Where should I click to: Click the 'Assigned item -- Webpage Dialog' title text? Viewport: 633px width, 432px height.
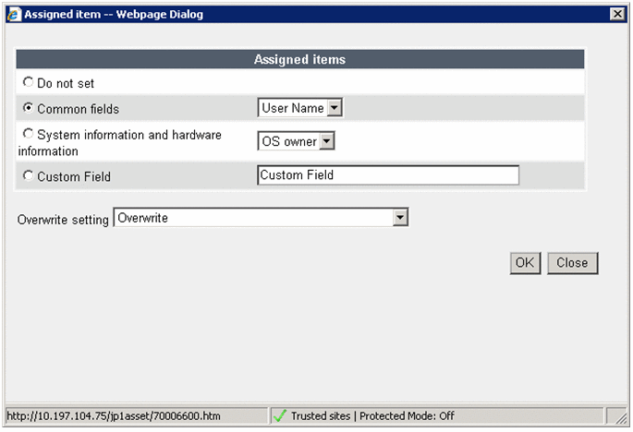(112, 14)
